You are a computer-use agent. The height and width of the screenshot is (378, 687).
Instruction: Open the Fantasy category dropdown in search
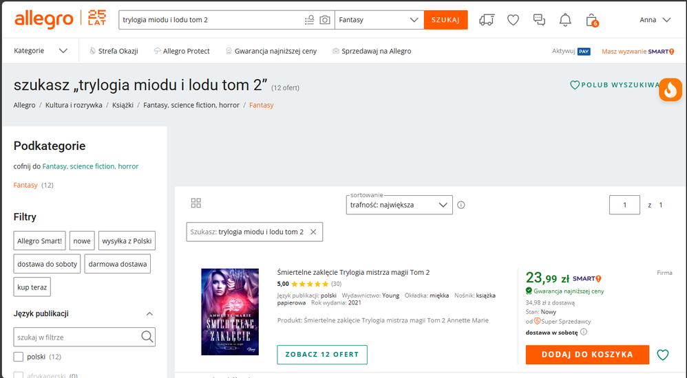coord(379,20)
